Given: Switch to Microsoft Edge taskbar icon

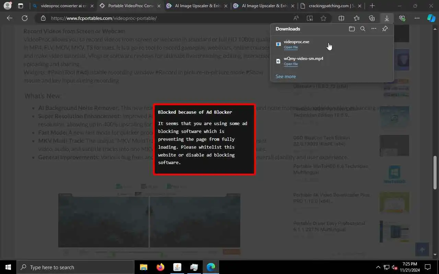Looking at the screenshot, I should point(211,267).
